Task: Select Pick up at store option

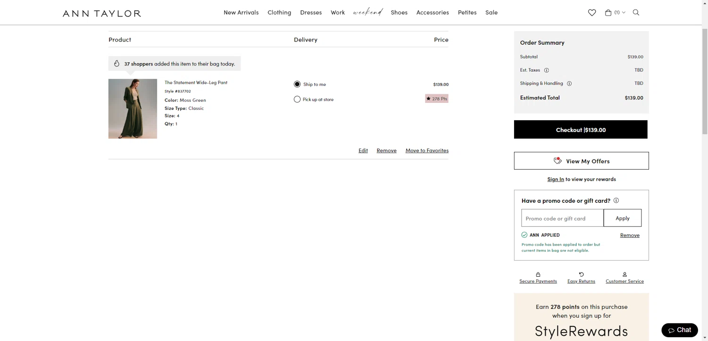Action: (x=297, y=100)
